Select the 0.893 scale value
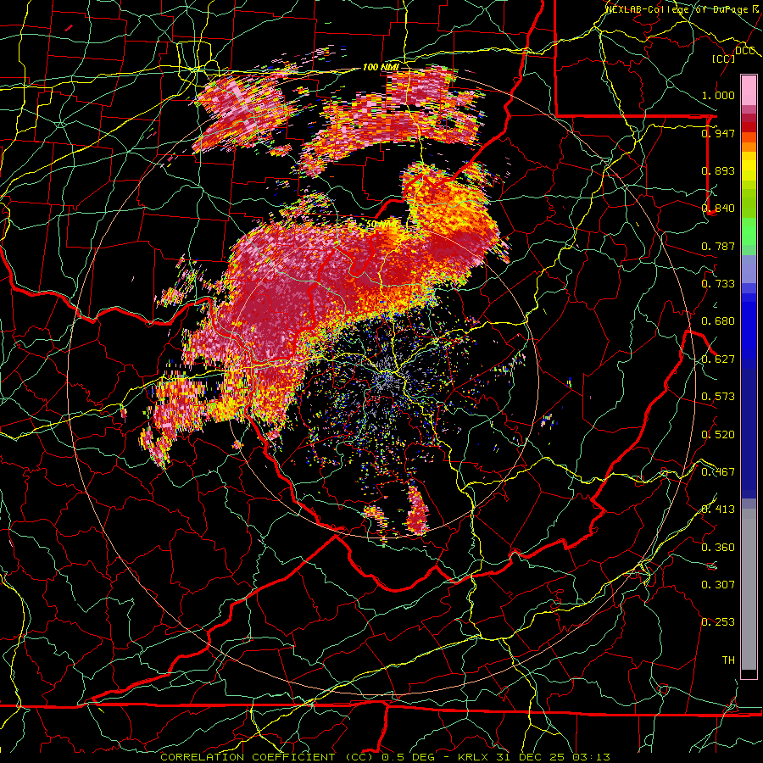The image size is (763, 763). 718,170
